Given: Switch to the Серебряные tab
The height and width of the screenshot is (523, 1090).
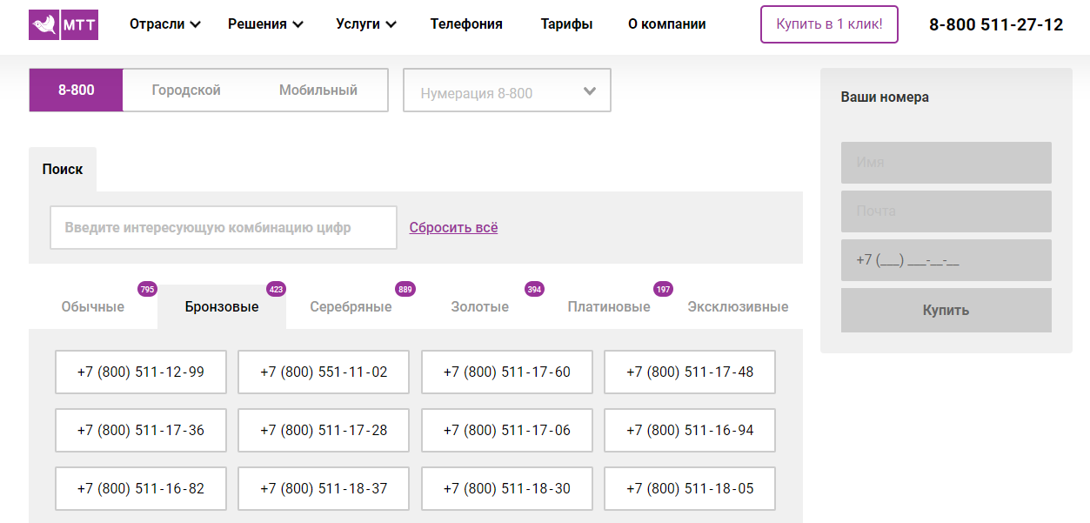Looking at the screenshot, I should (351, 307).
